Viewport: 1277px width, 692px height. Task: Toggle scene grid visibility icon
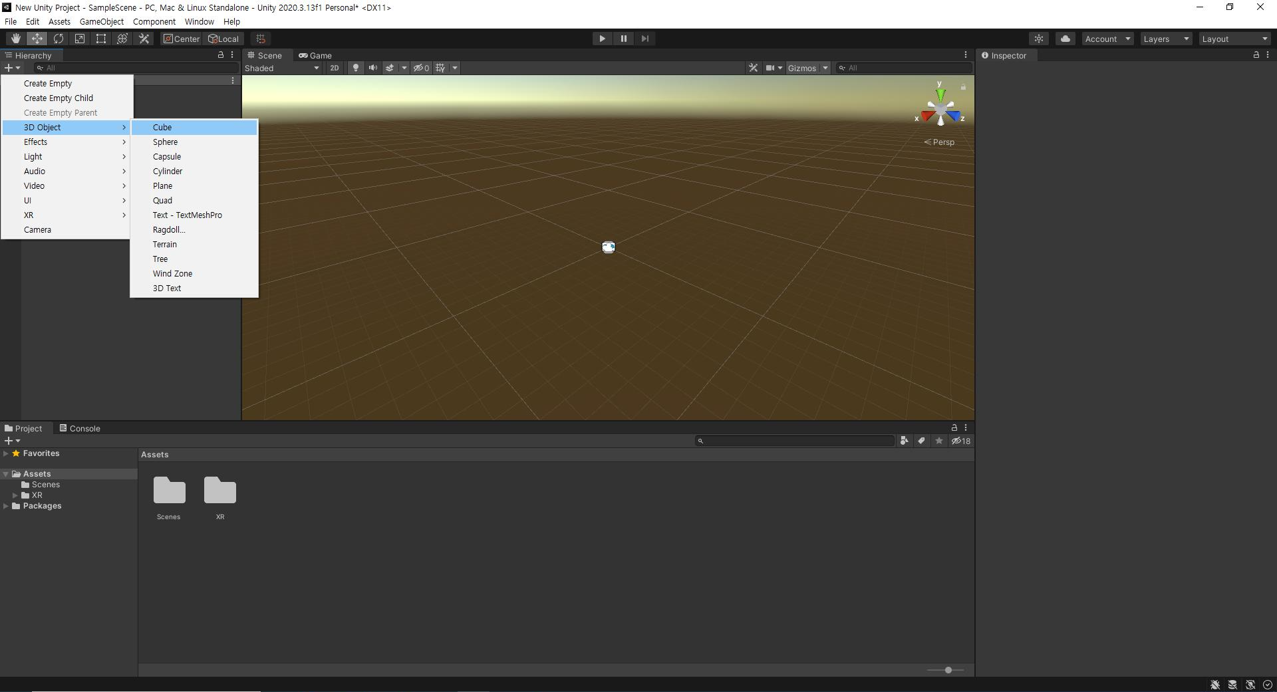[440, 68]
